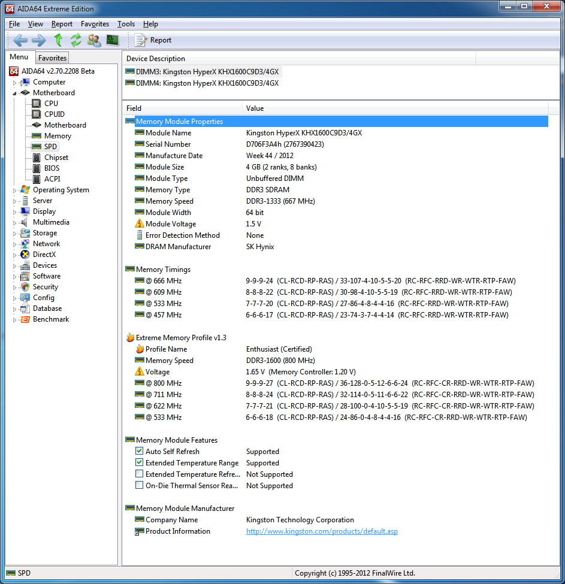
Task: Select the Chipset tree item
Action: [56, 157]
